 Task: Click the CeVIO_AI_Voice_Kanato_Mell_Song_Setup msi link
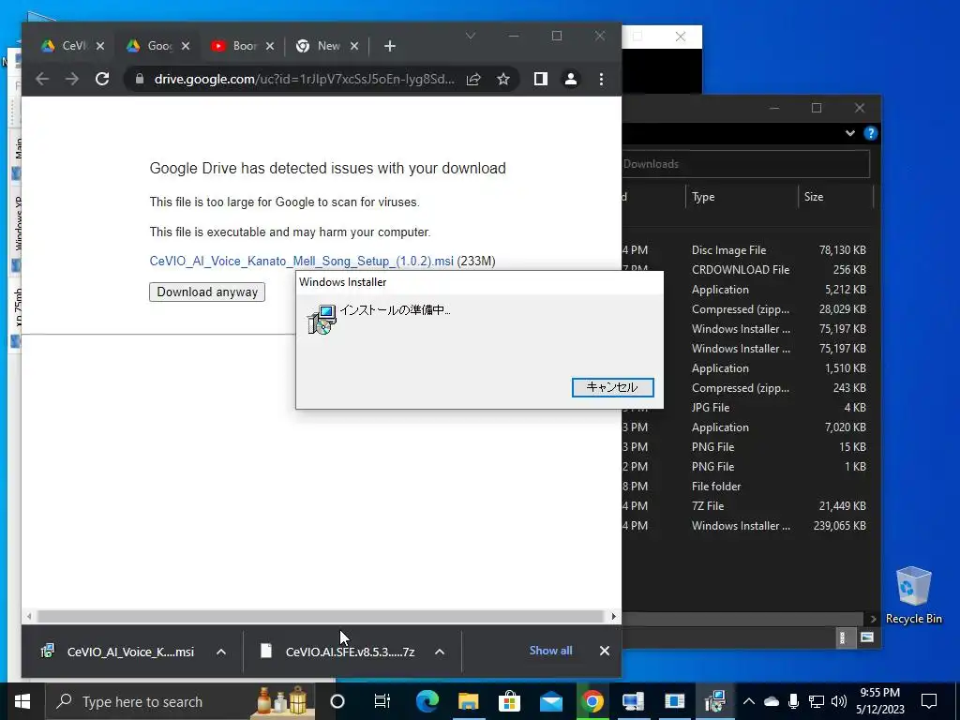click(x=301, y=262)
